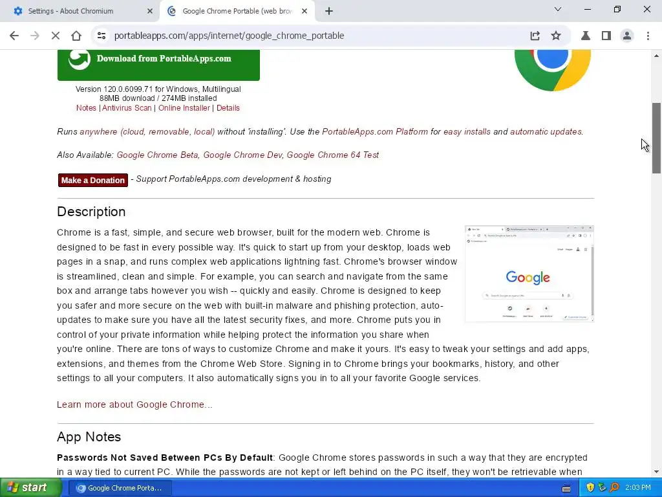Click the forward navigation arrow
The image size is (662, 497).
click(x=35, y=36)
